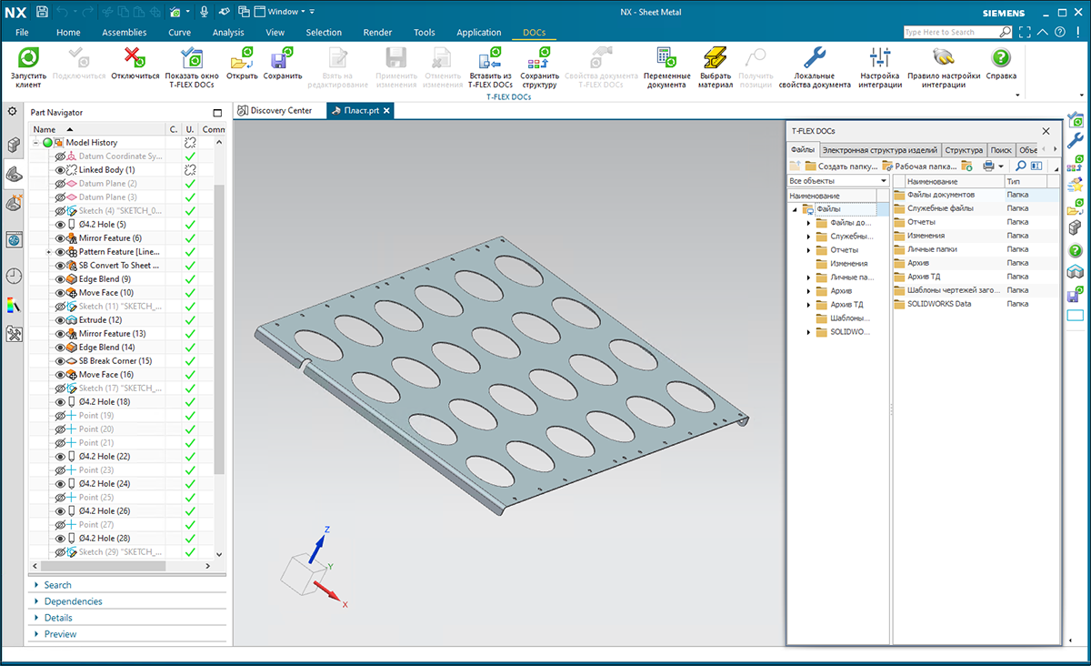Expand the Preview section
The width and height of the screenshot is (1091, 666).
[x=36, y=634]
